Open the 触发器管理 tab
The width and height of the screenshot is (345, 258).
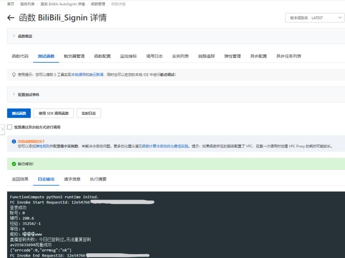click(74, 56)
